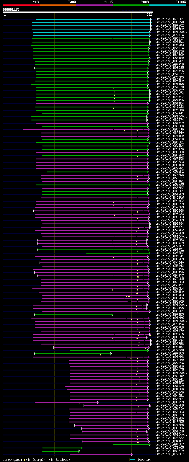Click the purple ~60% identity legend segment
Screen dimensions: 189x462
point(94,5)
